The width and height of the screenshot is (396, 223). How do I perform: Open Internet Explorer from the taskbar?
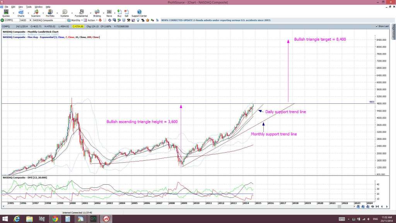[x=17, y=219]
